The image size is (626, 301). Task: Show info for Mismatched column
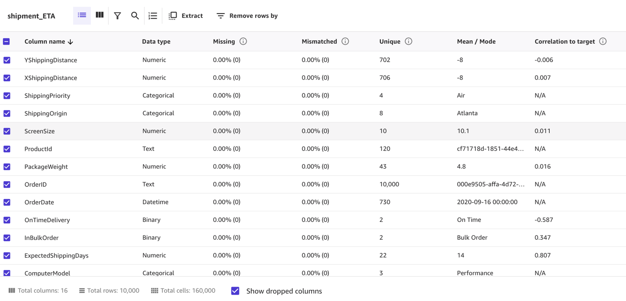pyautogui.click(x=345, y=42)
